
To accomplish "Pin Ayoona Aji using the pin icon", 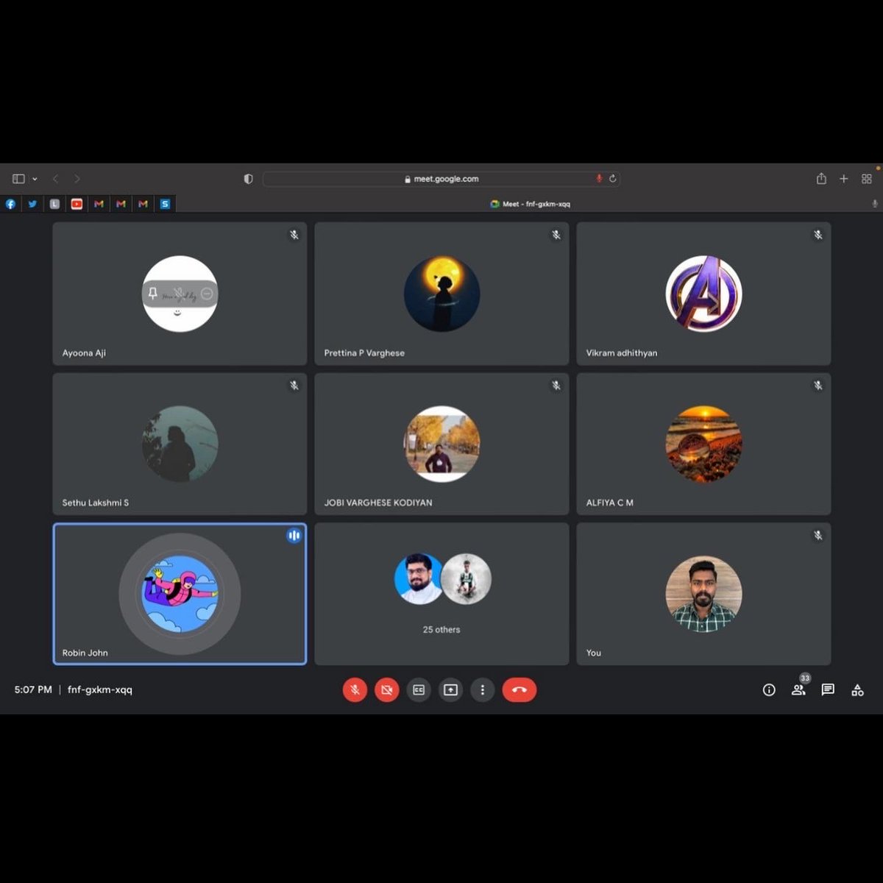I will [x=152, y=294].
